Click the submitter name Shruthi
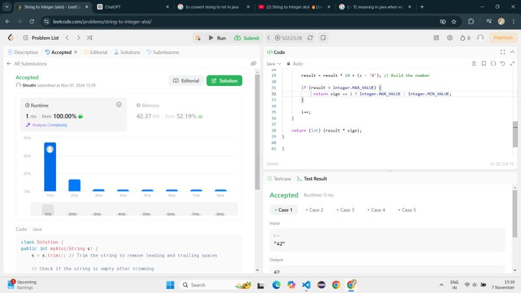Screen dimensions: 521x293 pyautogui.click(x=29, y=85)
